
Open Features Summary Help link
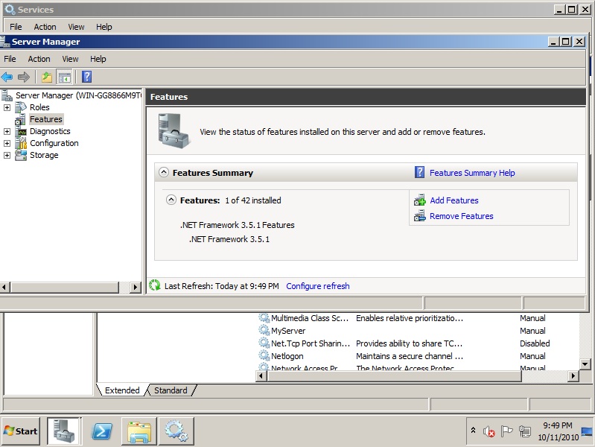click(x=472, y=173)
